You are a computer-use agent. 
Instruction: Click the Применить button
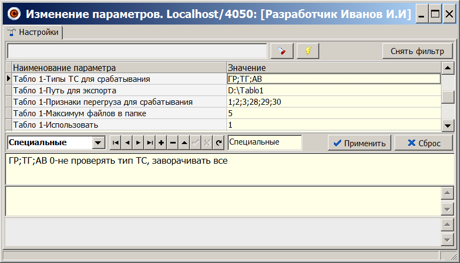tap(359, 143)
